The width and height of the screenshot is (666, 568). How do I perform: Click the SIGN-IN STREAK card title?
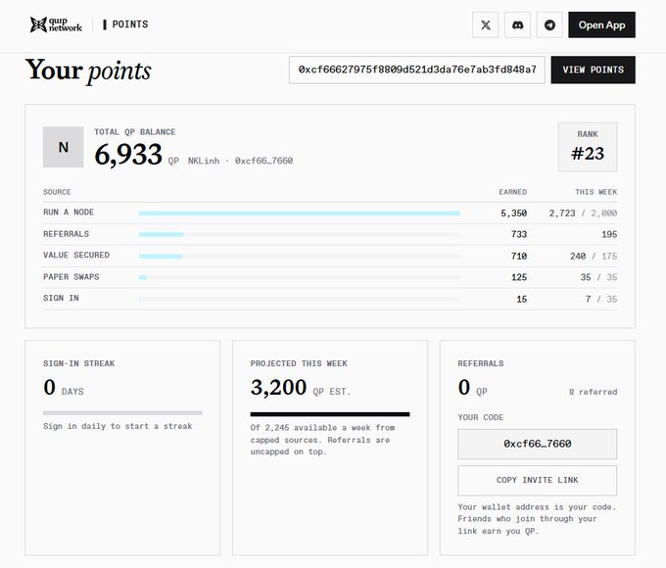pyautogui.click(x=78, y=363)
